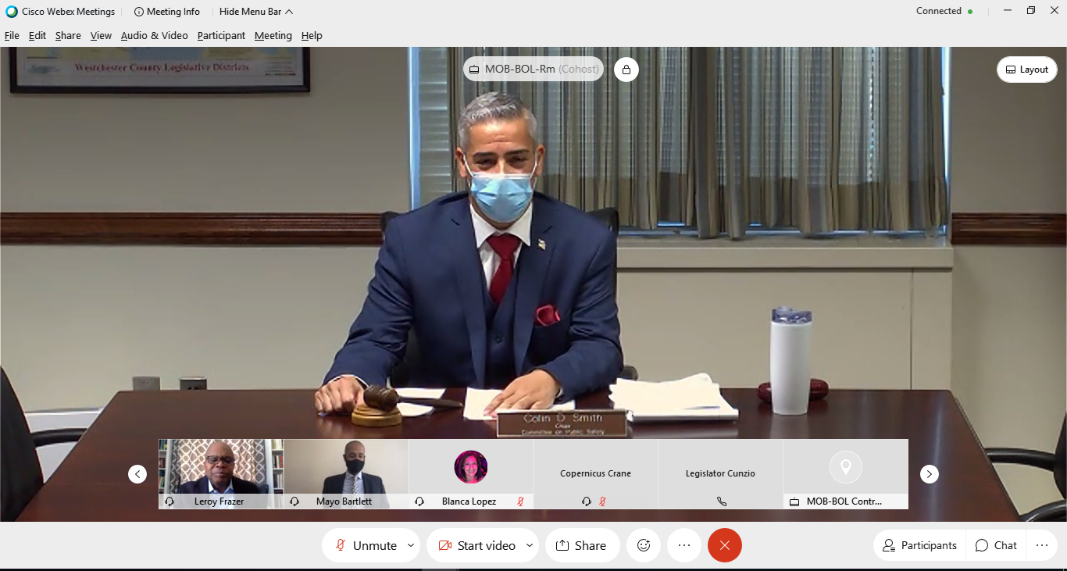Screen dimensions: 1067x571
Task: Click Blanca Lopez's profile avatar
Action: tap(471, 467)
